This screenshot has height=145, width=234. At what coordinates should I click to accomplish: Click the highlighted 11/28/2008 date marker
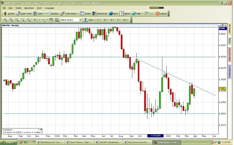point(155,136)
